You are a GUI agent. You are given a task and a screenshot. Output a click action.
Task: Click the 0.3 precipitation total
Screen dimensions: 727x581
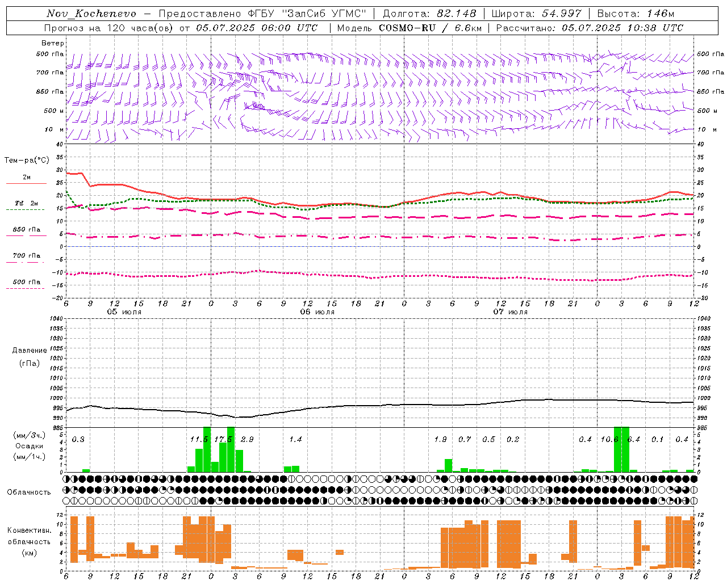click(78, 440)
